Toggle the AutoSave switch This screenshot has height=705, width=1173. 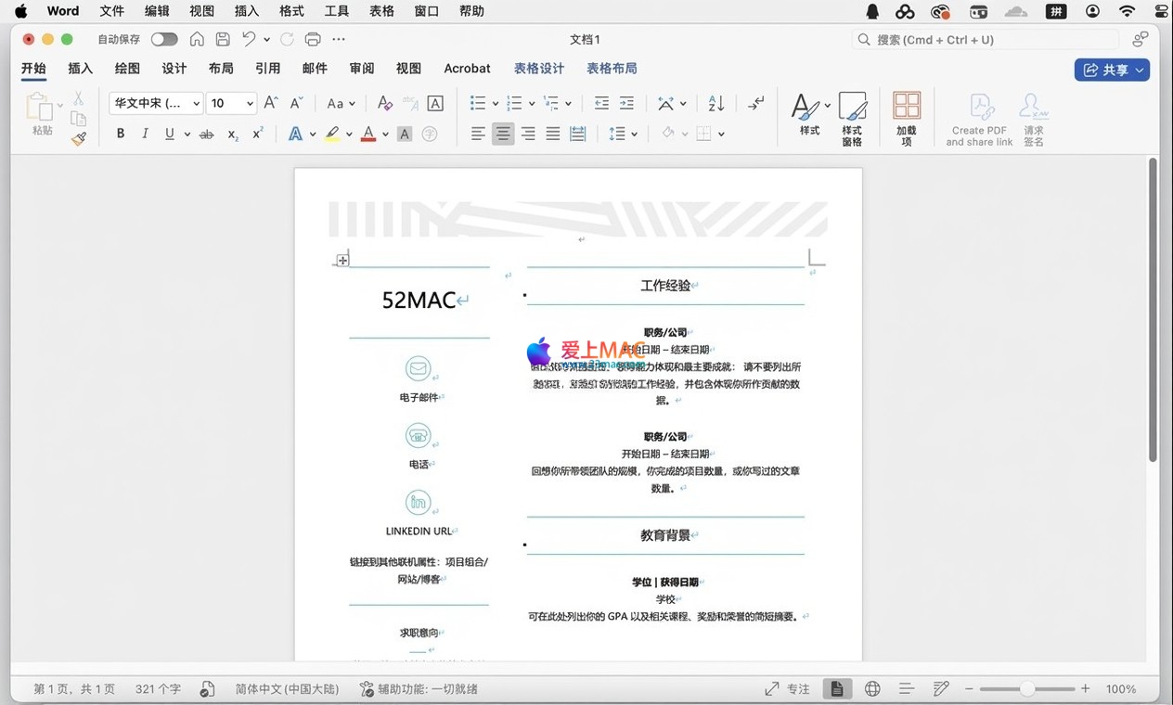[x=164, y=39]
